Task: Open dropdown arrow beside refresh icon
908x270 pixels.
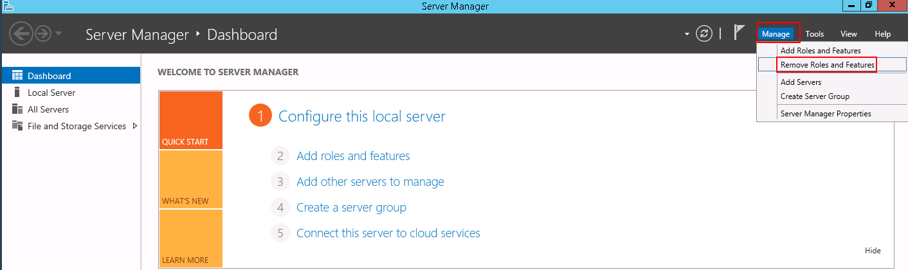Action: pyautogui.click(x=687, y=34)
